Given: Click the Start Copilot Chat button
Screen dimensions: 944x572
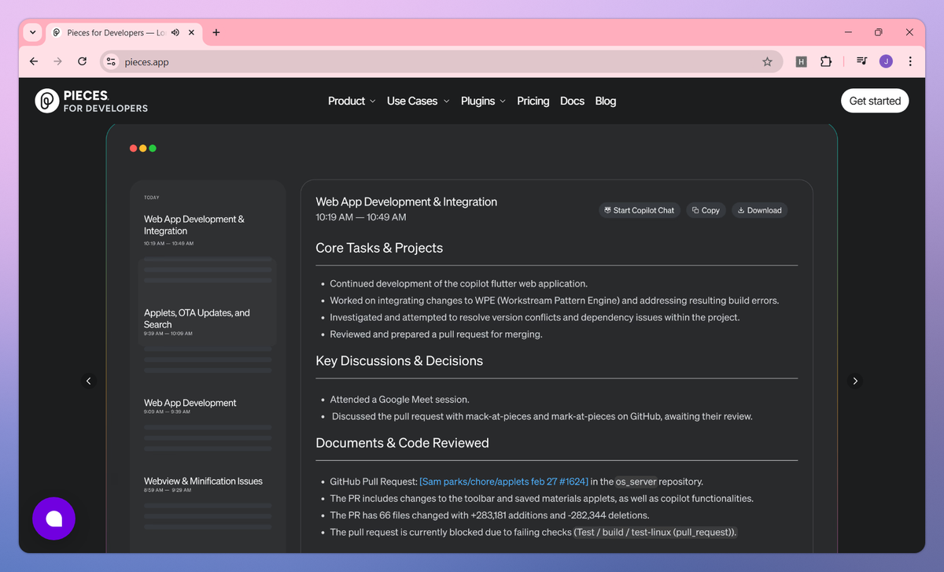Looking at the screenshot, I should point(639,210).
